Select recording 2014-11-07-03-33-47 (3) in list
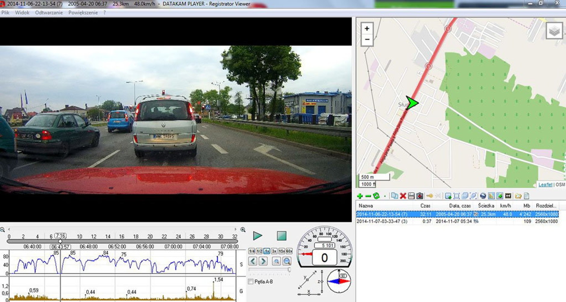The height and width of the screenshot is (302, 566). pos(382,221)
